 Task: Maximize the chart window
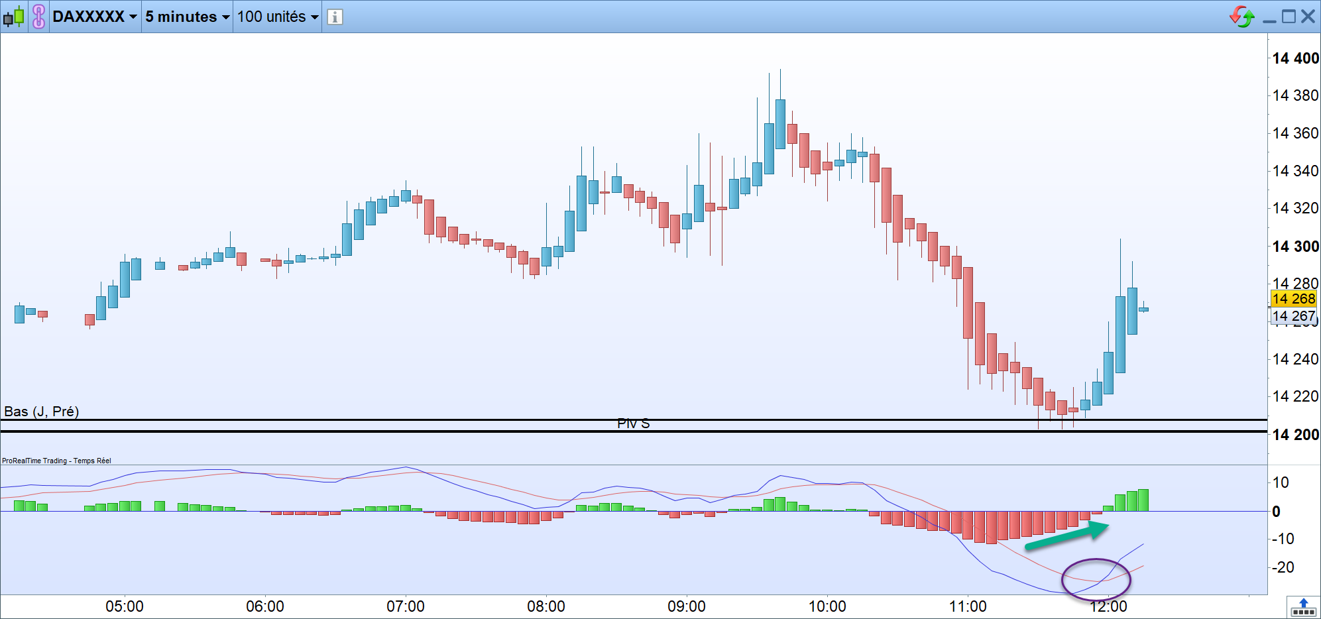(1289, 17)
